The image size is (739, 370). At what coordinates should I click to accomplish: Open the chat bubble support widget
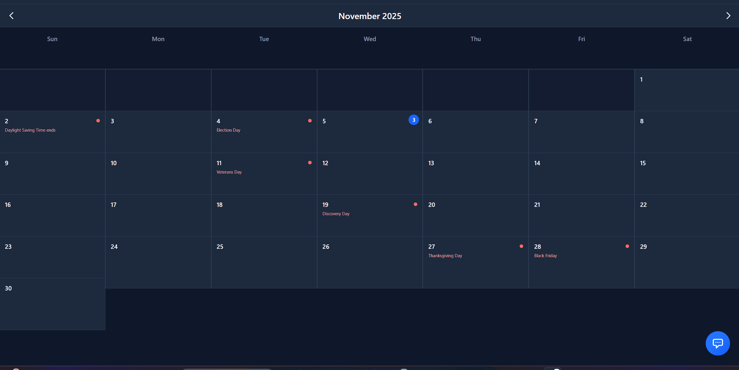point(717,343)
